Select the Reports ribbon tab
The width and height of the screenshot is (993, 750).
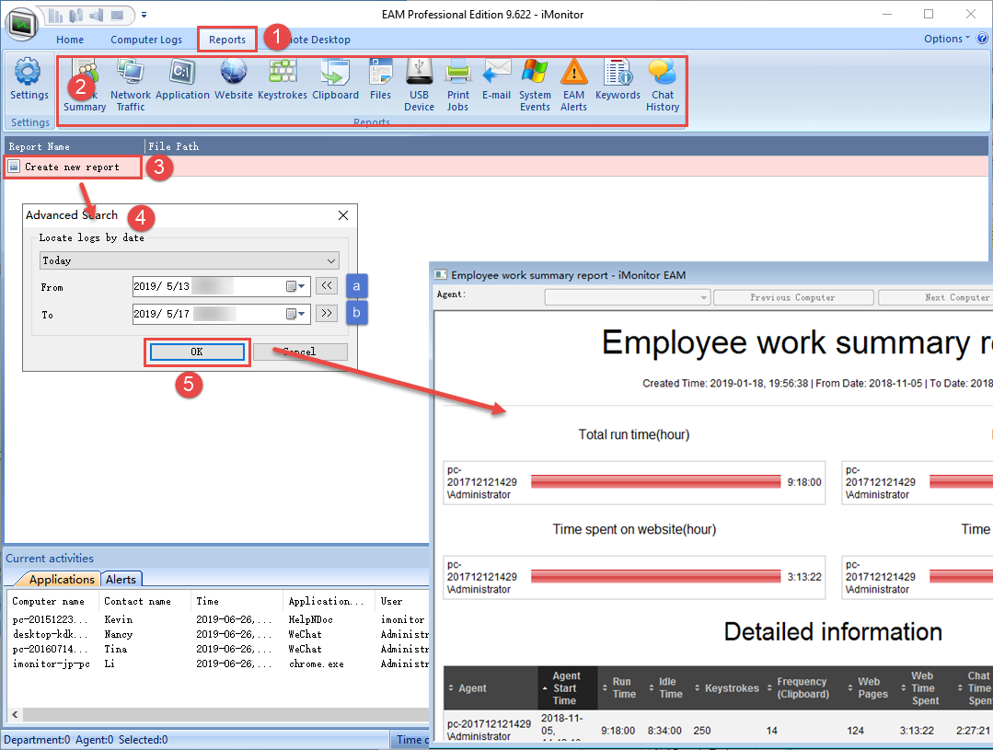(x=227, y=40)
